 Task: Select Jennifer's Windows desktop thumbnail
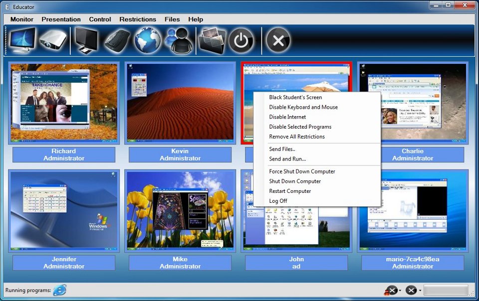click(x=64, y=210)
